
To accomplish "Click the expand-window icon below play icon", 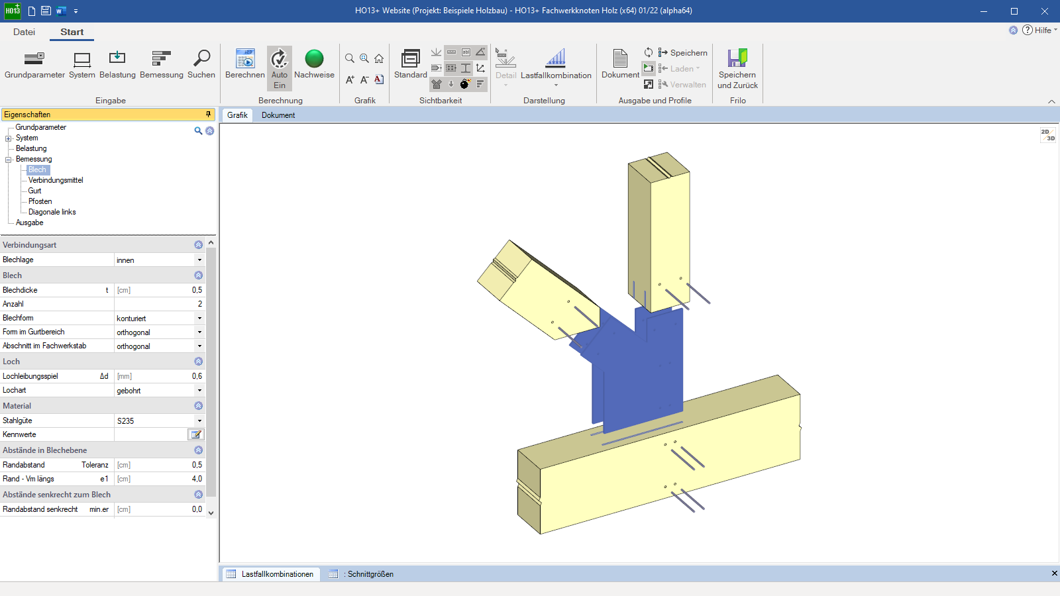I will [x=649, y=84].
